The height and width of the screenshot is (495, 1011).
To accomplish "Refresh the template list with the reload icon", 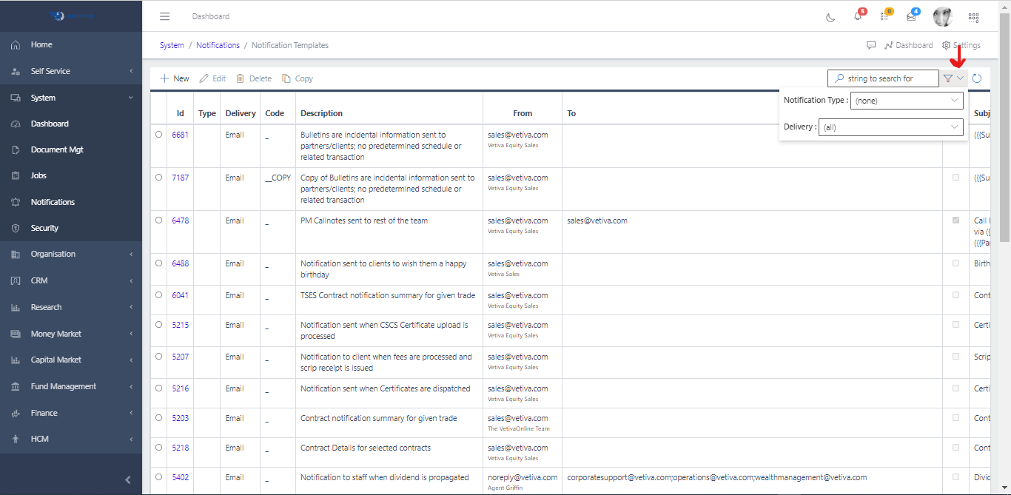I will (x=977, y=78).
